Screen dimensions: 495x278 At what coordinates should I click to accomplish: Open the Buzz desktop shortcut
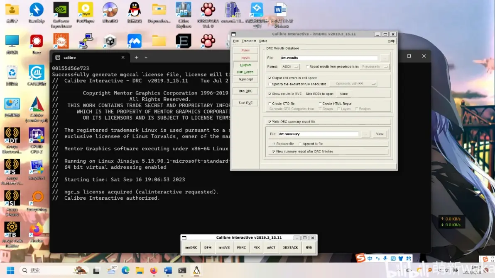(36, 44)
